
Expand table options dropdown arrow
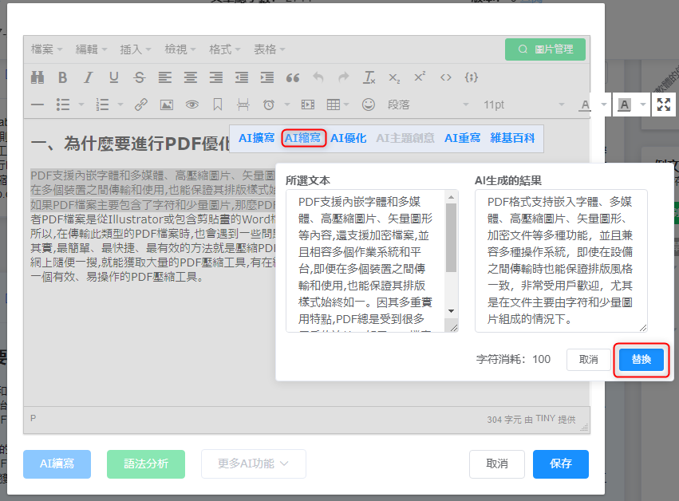[346, 105]
